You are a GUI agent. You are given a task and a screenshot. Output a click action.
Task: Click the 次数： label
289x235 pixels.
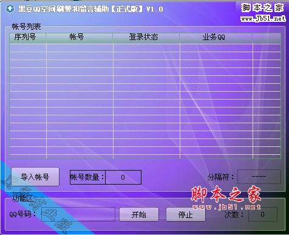[234, 214]
